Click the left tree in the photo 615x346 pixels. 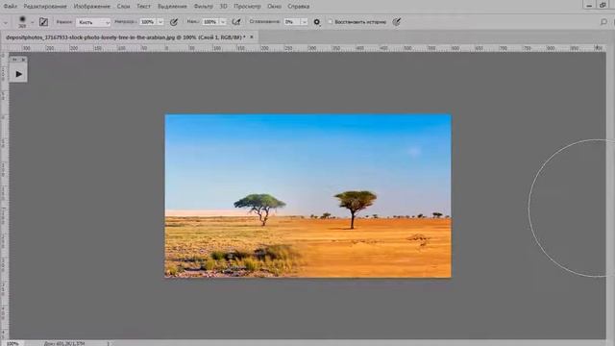[x=259, y=209]
